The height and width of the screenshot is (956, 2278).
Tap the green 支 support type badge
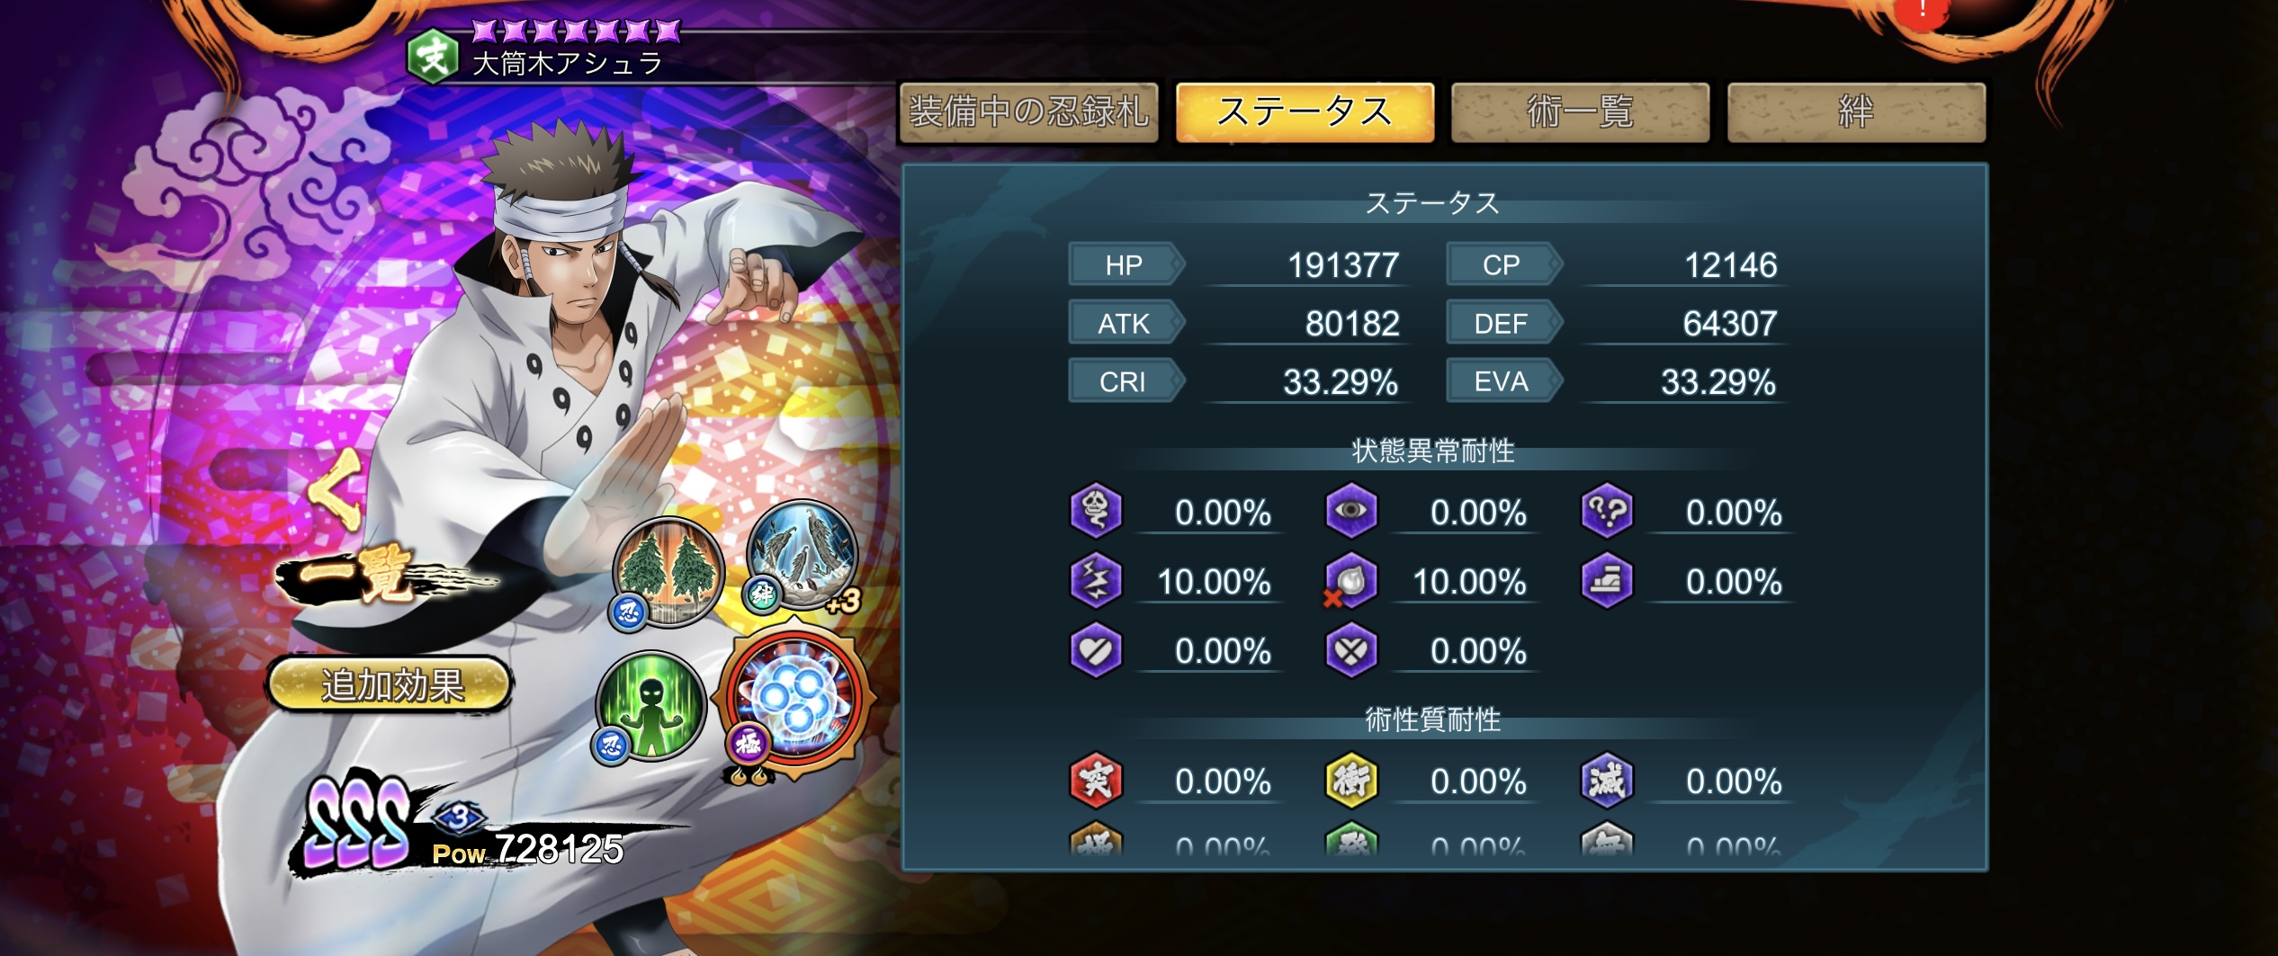click(x=434, y=56)
